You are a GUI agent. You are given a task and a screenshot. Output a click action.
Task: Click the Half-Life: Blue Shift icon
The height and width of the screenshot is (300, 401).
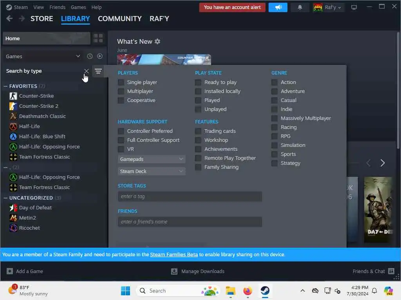(x=13, y=137)
